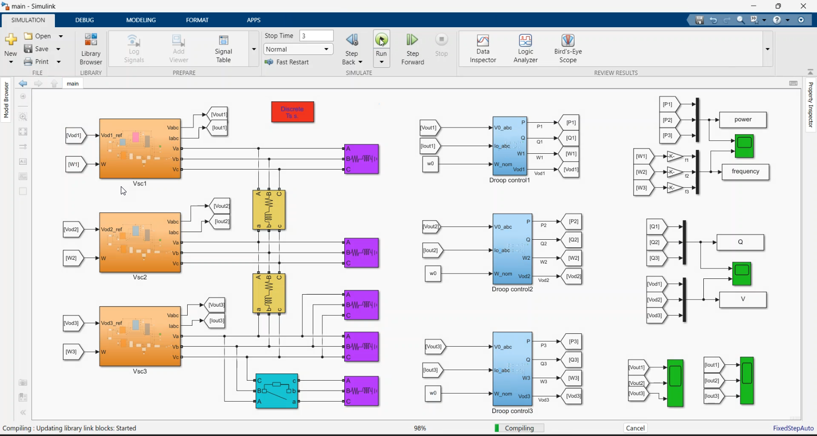The height and width of the screenshot is (436, 817).
Task: Expand the Open dropdown arrow
Action: (61, 36)
